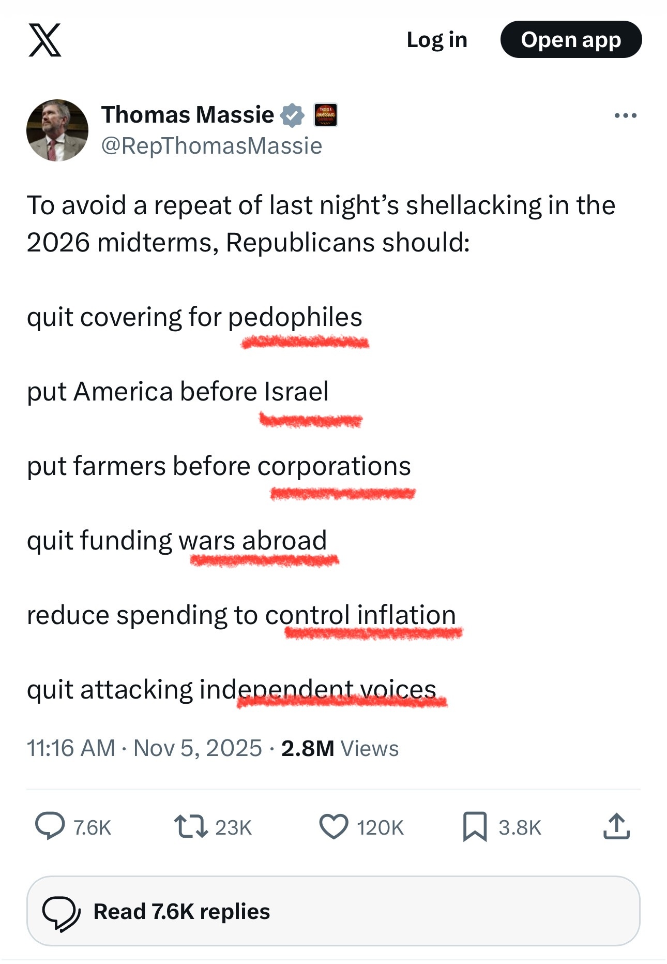Click the repost arrows icon
667x964 pixels.
point(191,826)
